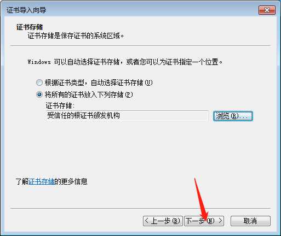Click the Windows 可以自动选择证书存储 instruction text

(x=125, y=62)
